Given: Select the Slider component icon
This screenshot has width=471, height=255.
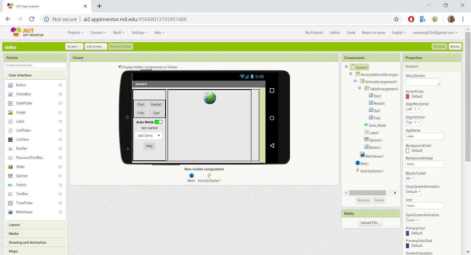Looking at the screenshot, I should [10, 167].
